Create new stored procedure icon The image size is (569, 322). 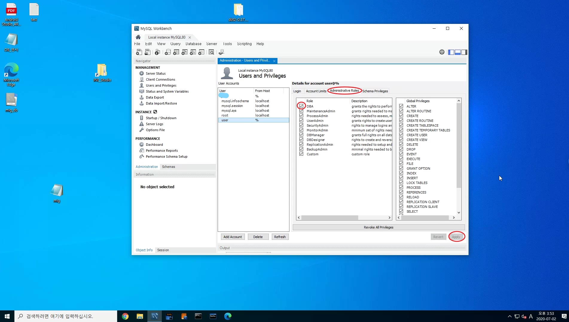pos(193,52)
